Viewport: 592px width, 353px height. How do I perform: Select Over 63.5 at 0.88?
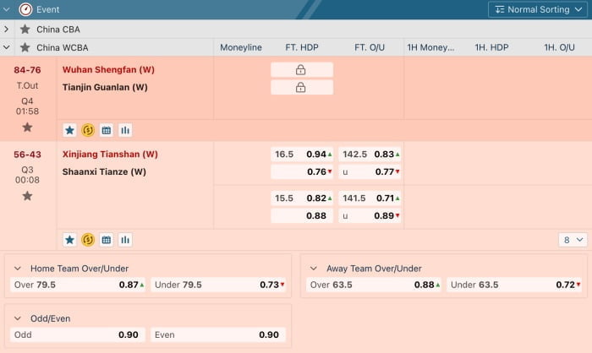374,285
